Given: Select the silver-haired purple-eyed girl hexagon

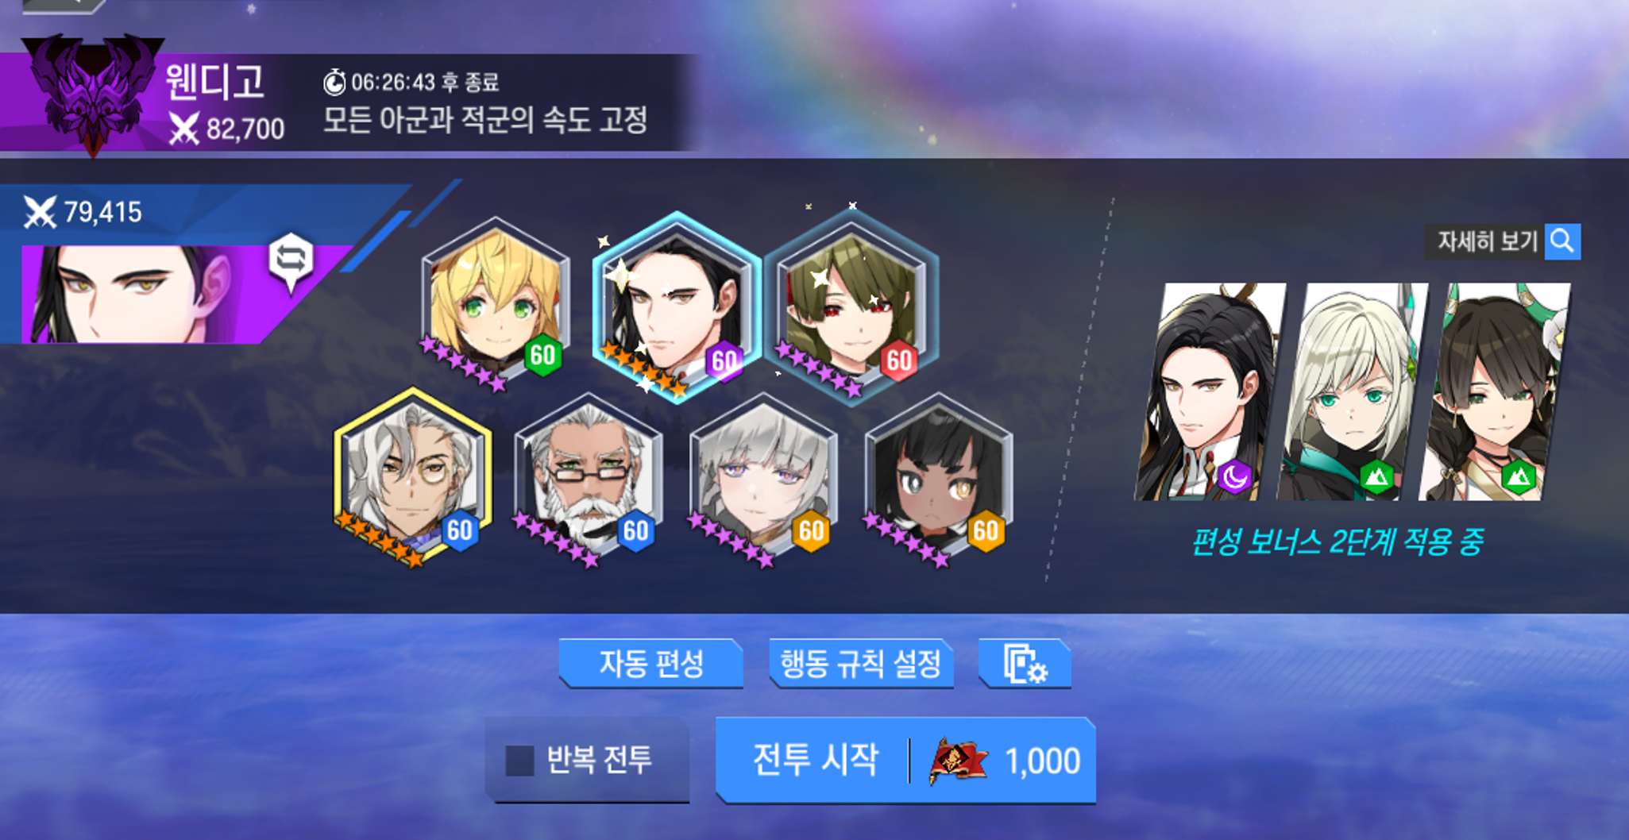Looking at the screenshot, I should pos(763,478).
